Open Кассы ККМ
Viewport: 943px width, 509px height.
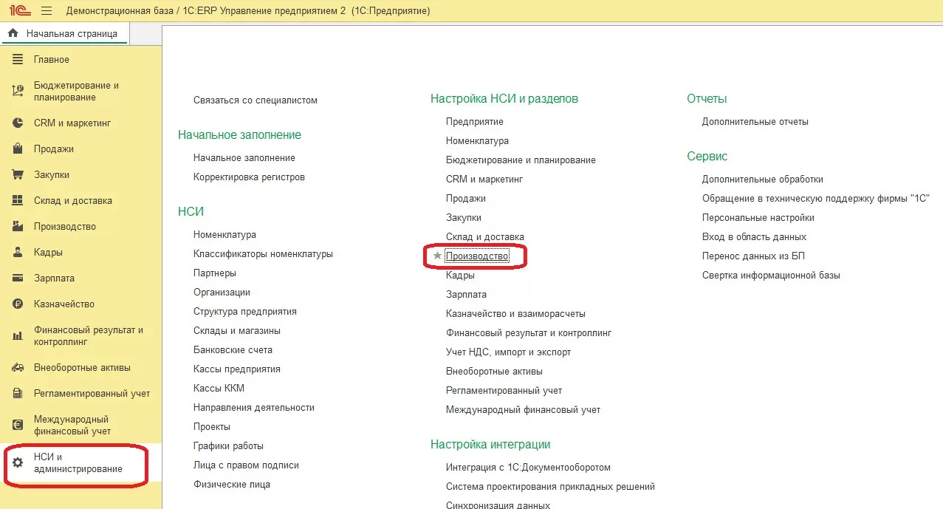coord(219,388)
